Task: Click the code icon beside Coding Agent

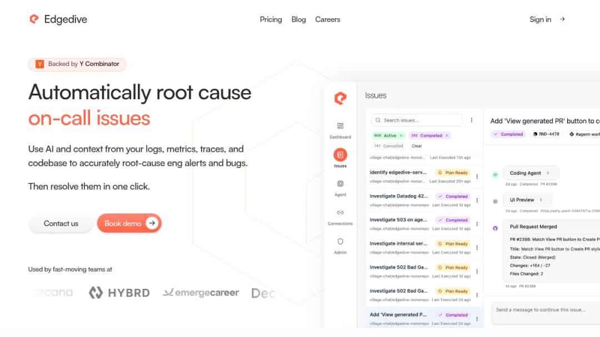Action: 495,175
